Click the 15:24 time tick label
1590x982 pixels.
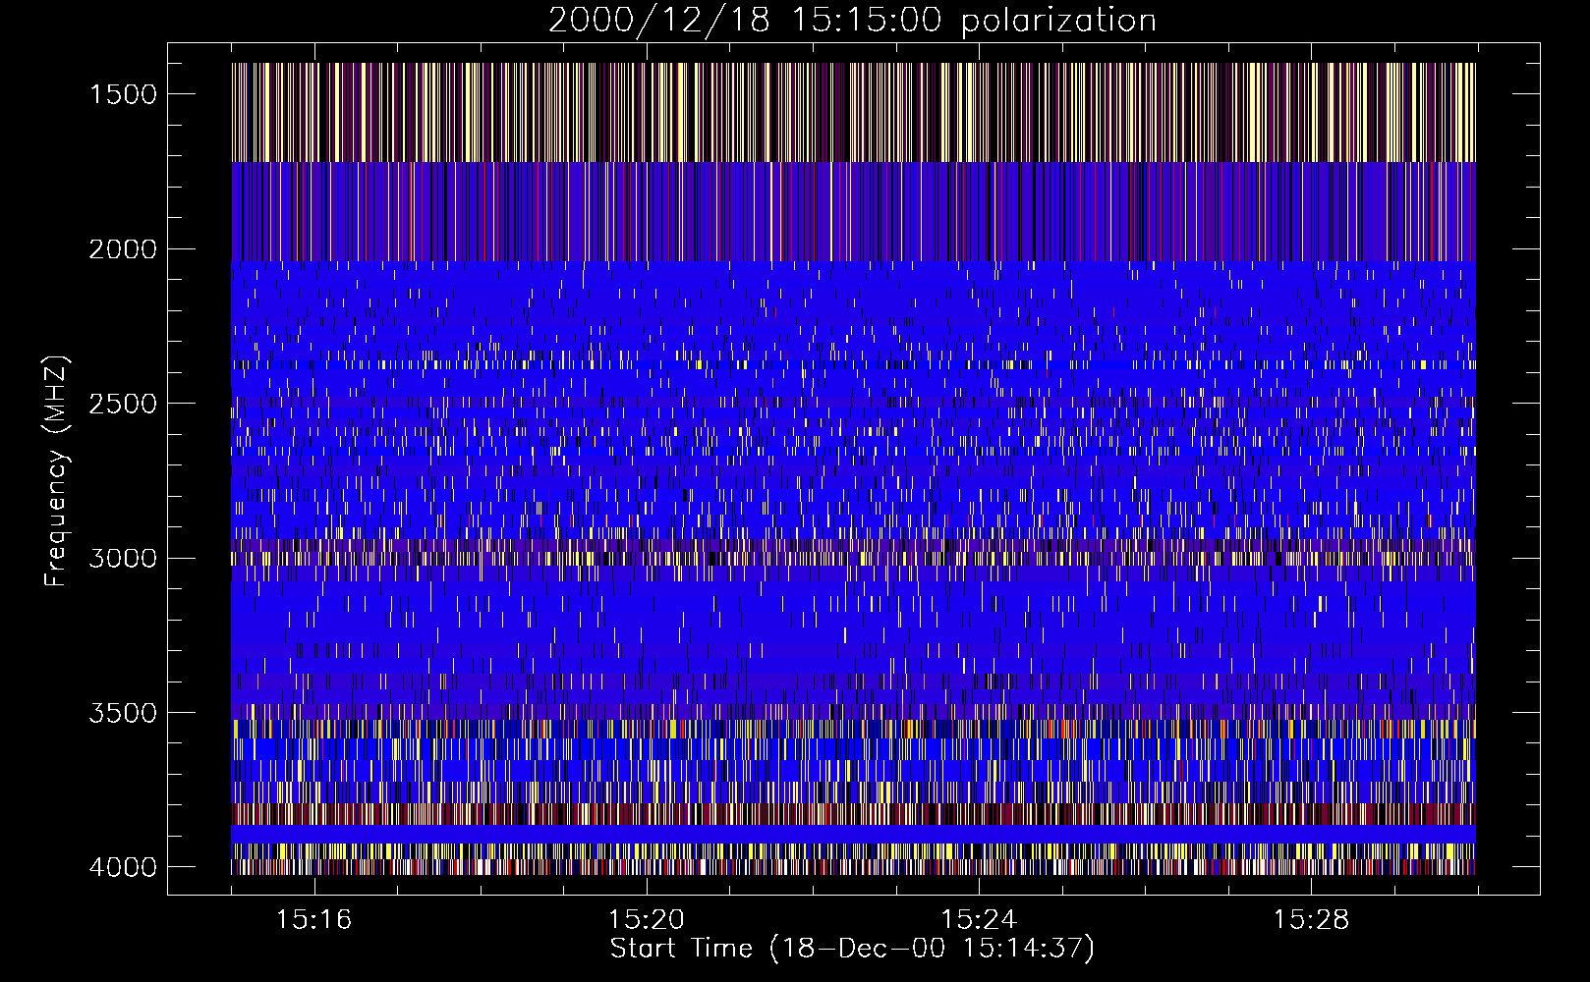978,920
